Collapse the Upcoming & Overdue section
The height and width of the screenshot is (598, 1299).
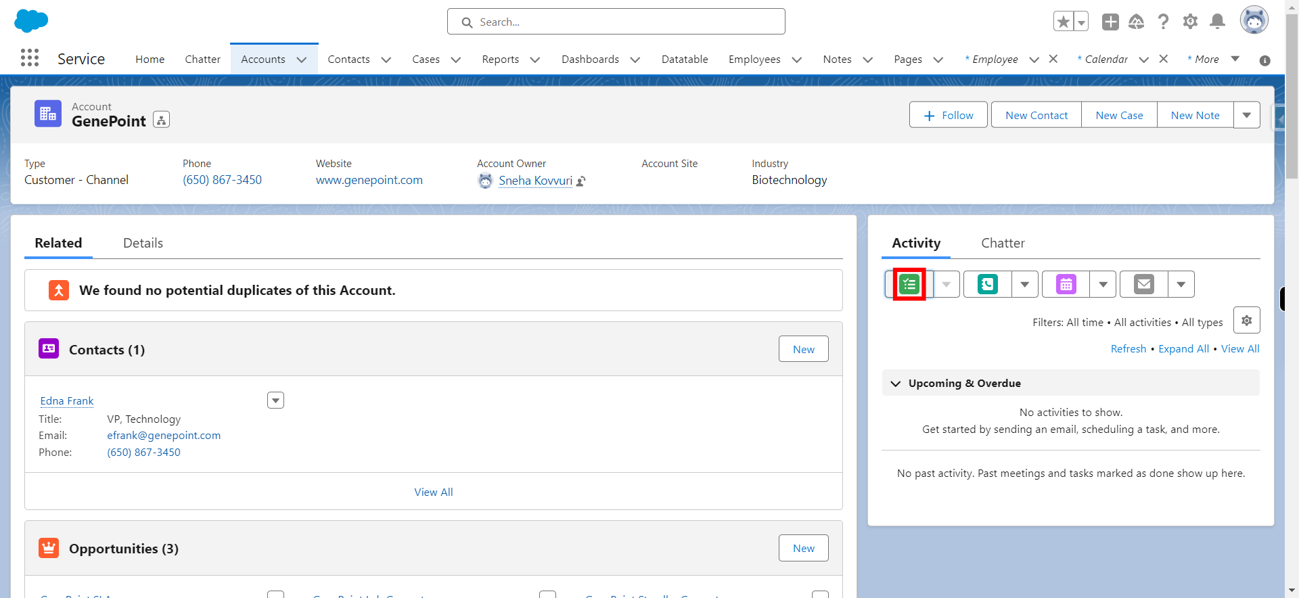point(896,384)
